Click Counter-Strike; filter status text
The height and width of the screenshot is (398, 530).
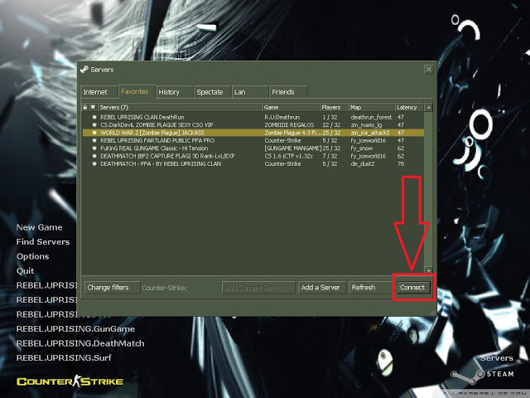pyautogui.click(x=165, y=288)
